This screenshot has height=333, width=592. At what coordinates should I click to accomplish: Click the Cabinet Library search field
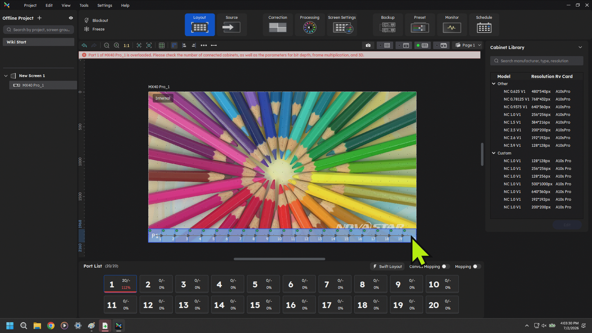[536, 61]
